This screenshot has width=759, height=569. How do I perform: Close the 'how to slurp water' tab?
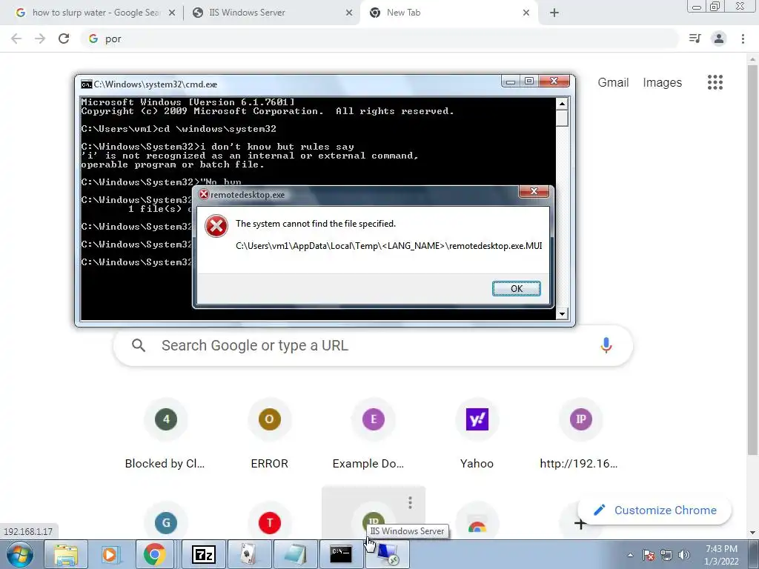pos(171,13)
